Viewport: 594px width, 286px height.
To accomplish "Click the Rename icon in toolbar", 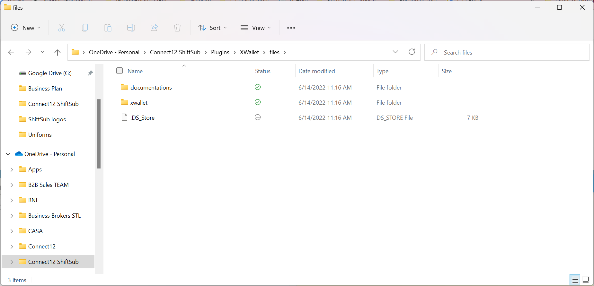I will [131, 28].
